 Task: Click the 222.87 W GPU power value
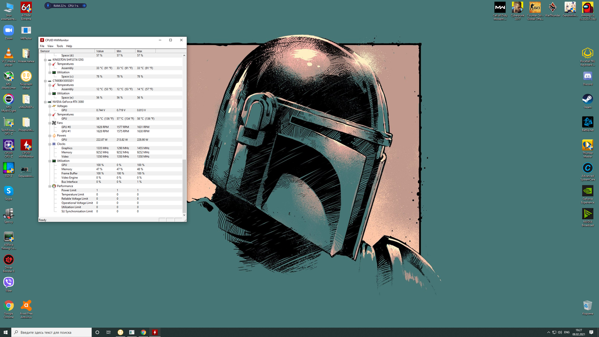pos(102,140)
